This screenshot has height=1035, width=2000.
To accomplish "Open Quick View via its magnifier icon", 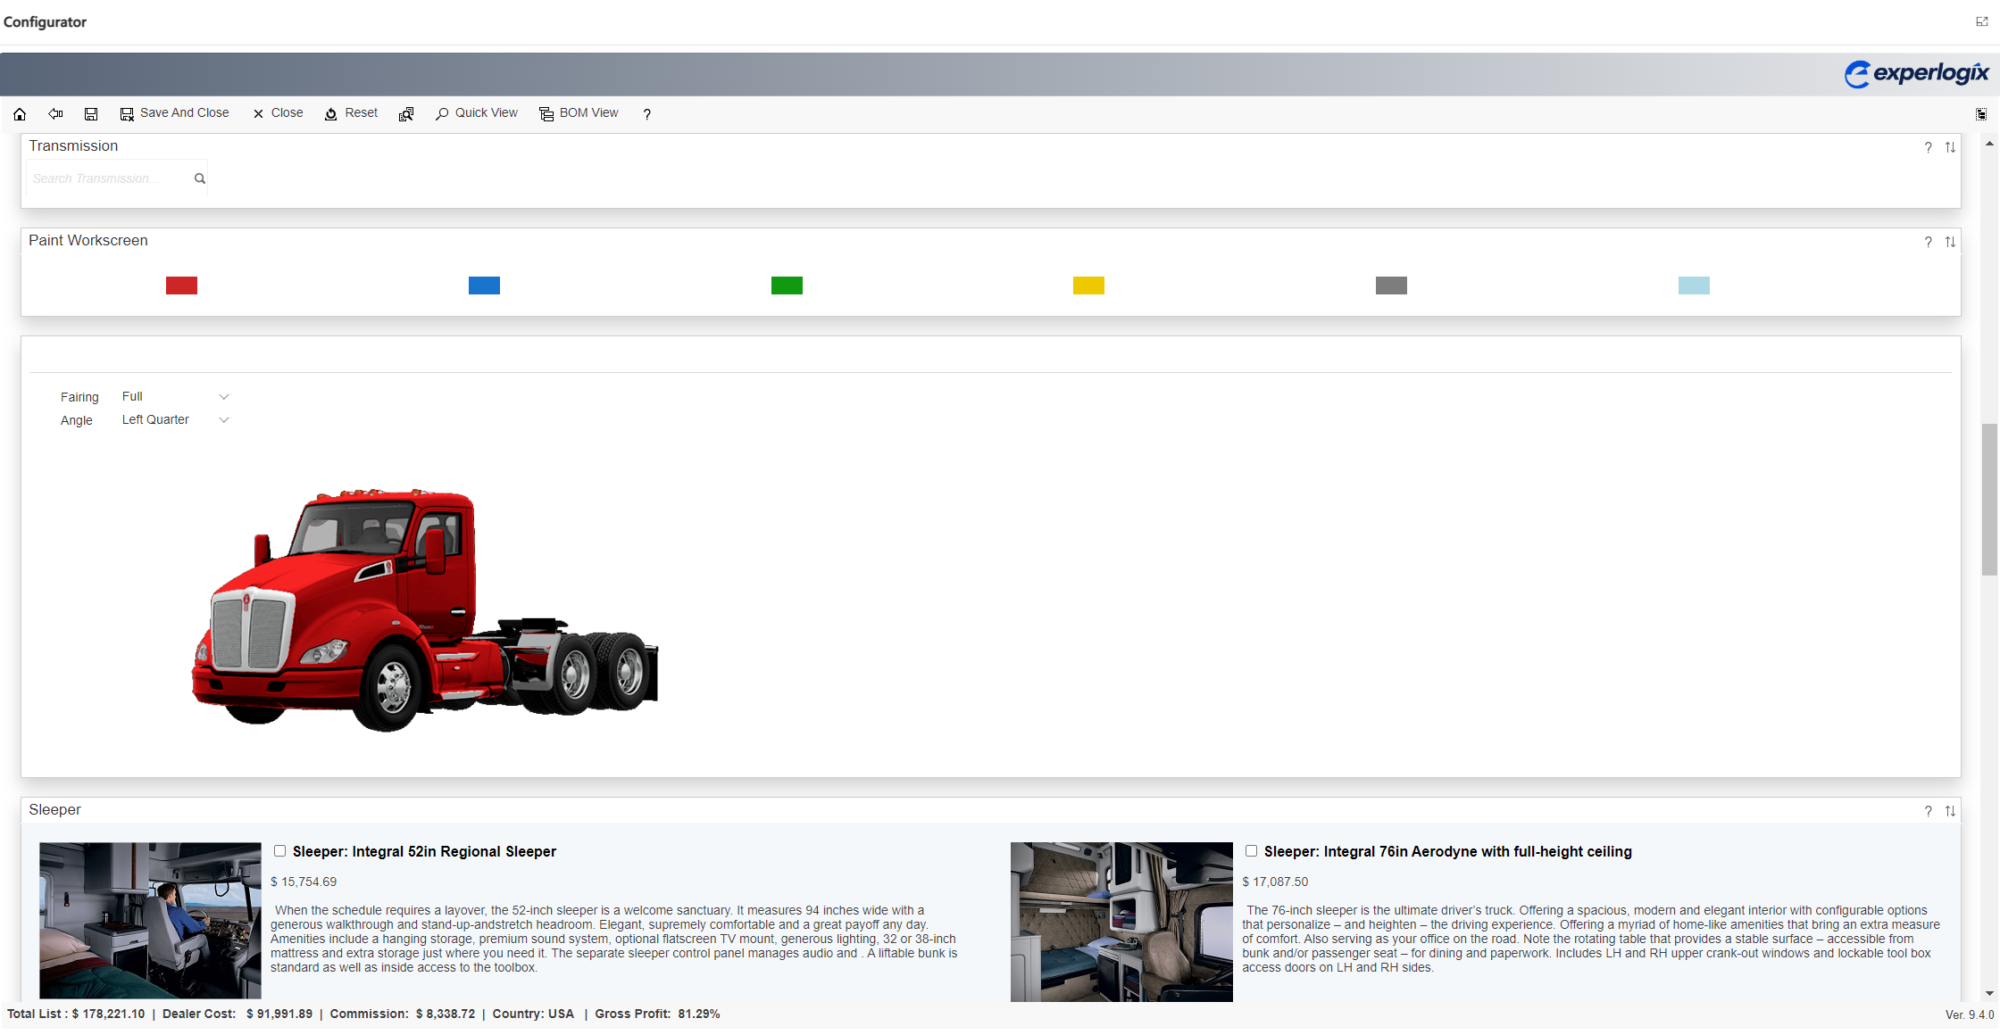I will (441, 113).
